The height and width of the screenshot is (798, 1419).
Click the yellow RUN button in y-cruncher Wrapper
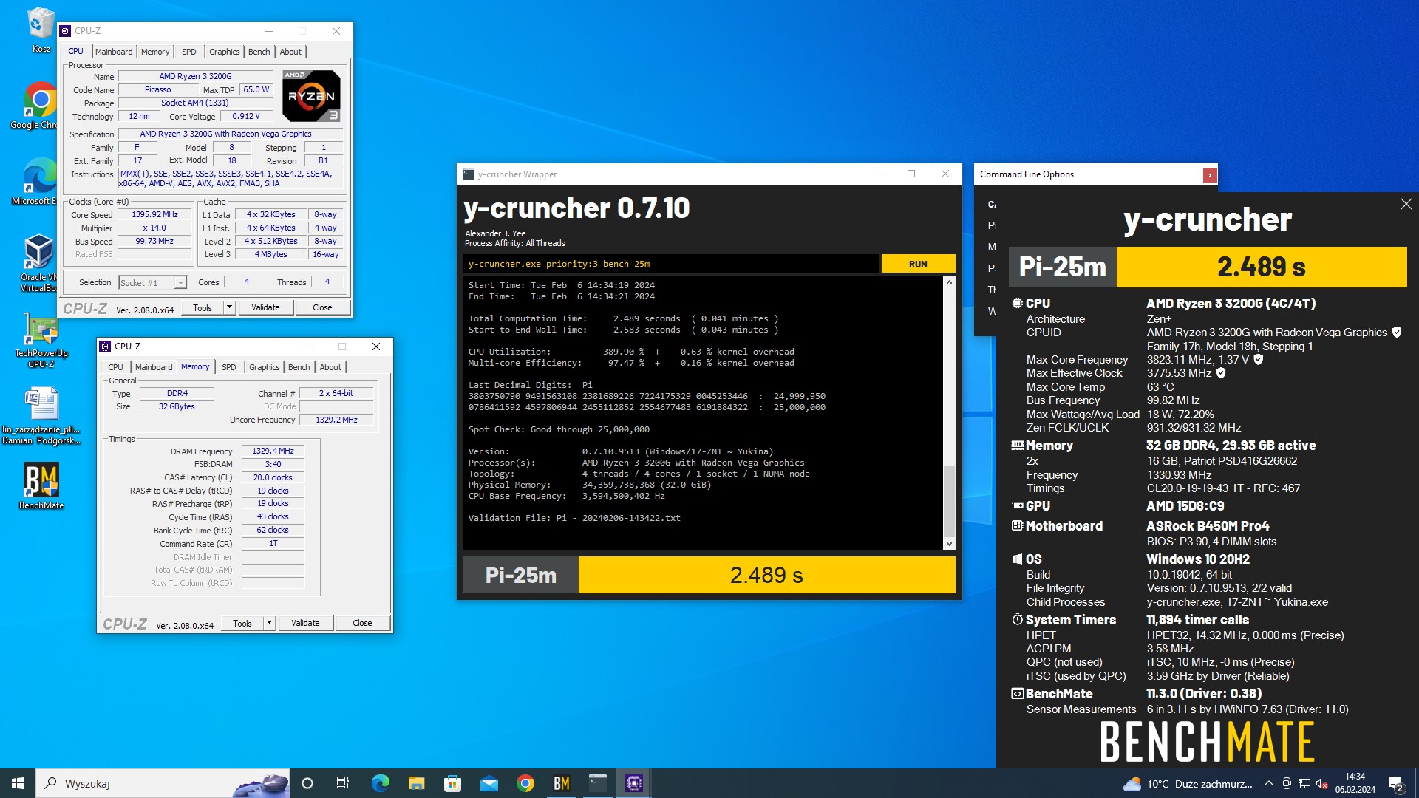(x=918, y=264)
